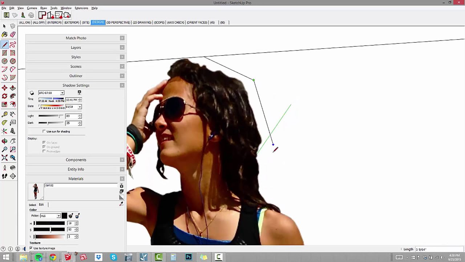
Task: Switch to the (ORIENT FACES) scene tab
Action: pyautogui.click(x=197, y=23)
